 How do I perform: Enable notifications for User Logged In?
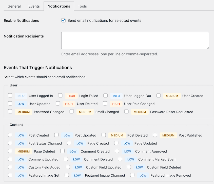(10, 95)
